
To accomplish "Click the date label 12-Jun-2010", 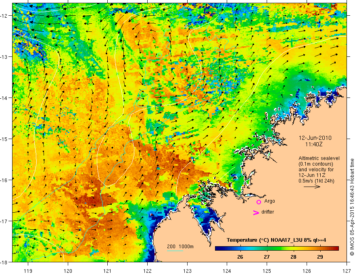I will tap(315, 138).
